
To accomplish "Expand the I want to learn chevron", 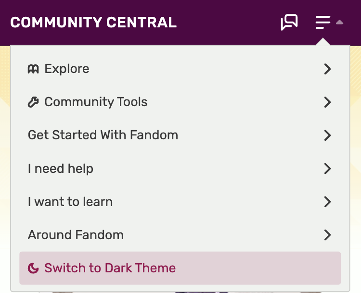I will tap(327, 202).
